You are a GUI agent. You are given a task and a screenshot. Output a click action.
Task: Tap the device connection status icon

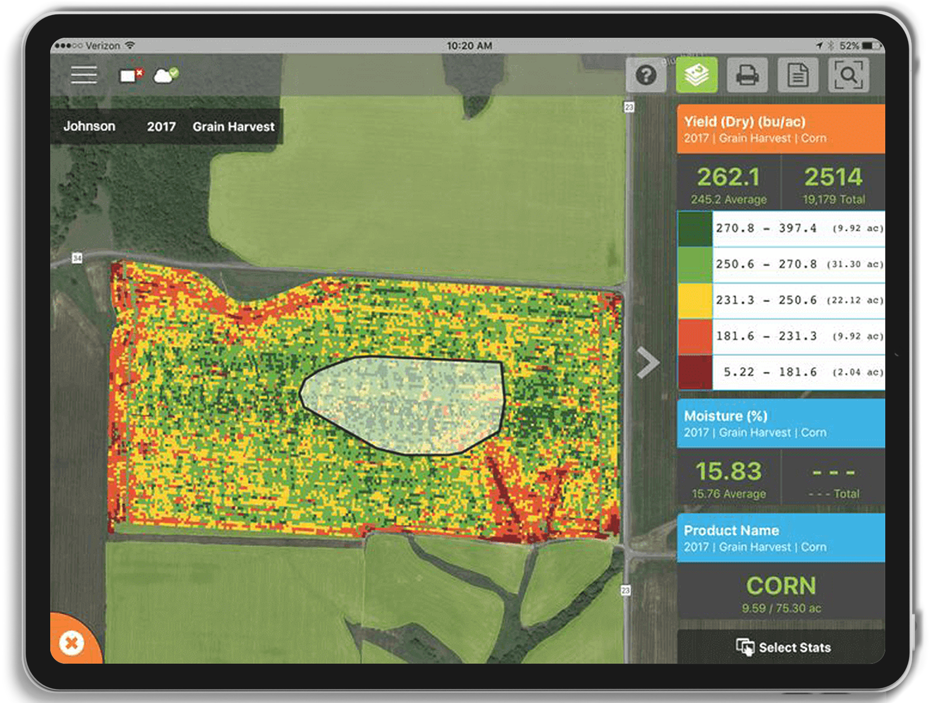130,75
